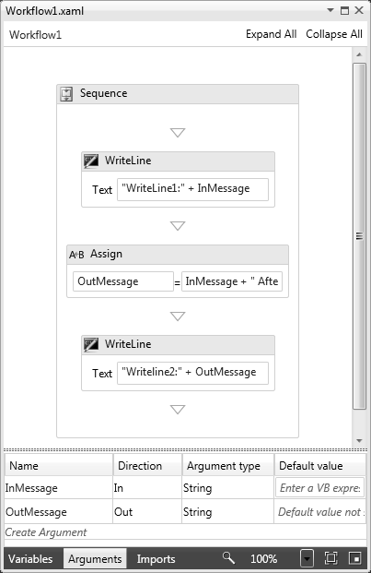This screenshot has height=573, width=371.
Task: Click insertion triangle below last WriteLine
Action: click(x=178, y=410)
